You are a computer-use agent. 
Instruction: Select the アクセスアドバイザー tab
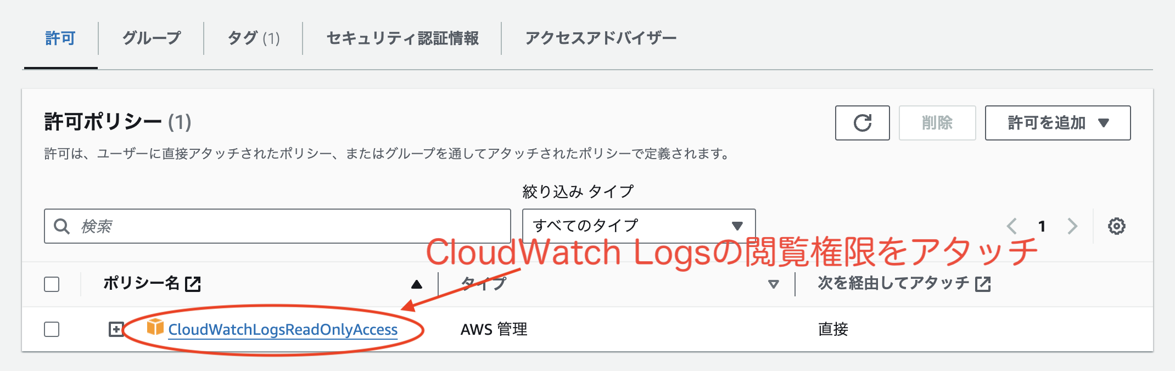(x=600, y=38)
